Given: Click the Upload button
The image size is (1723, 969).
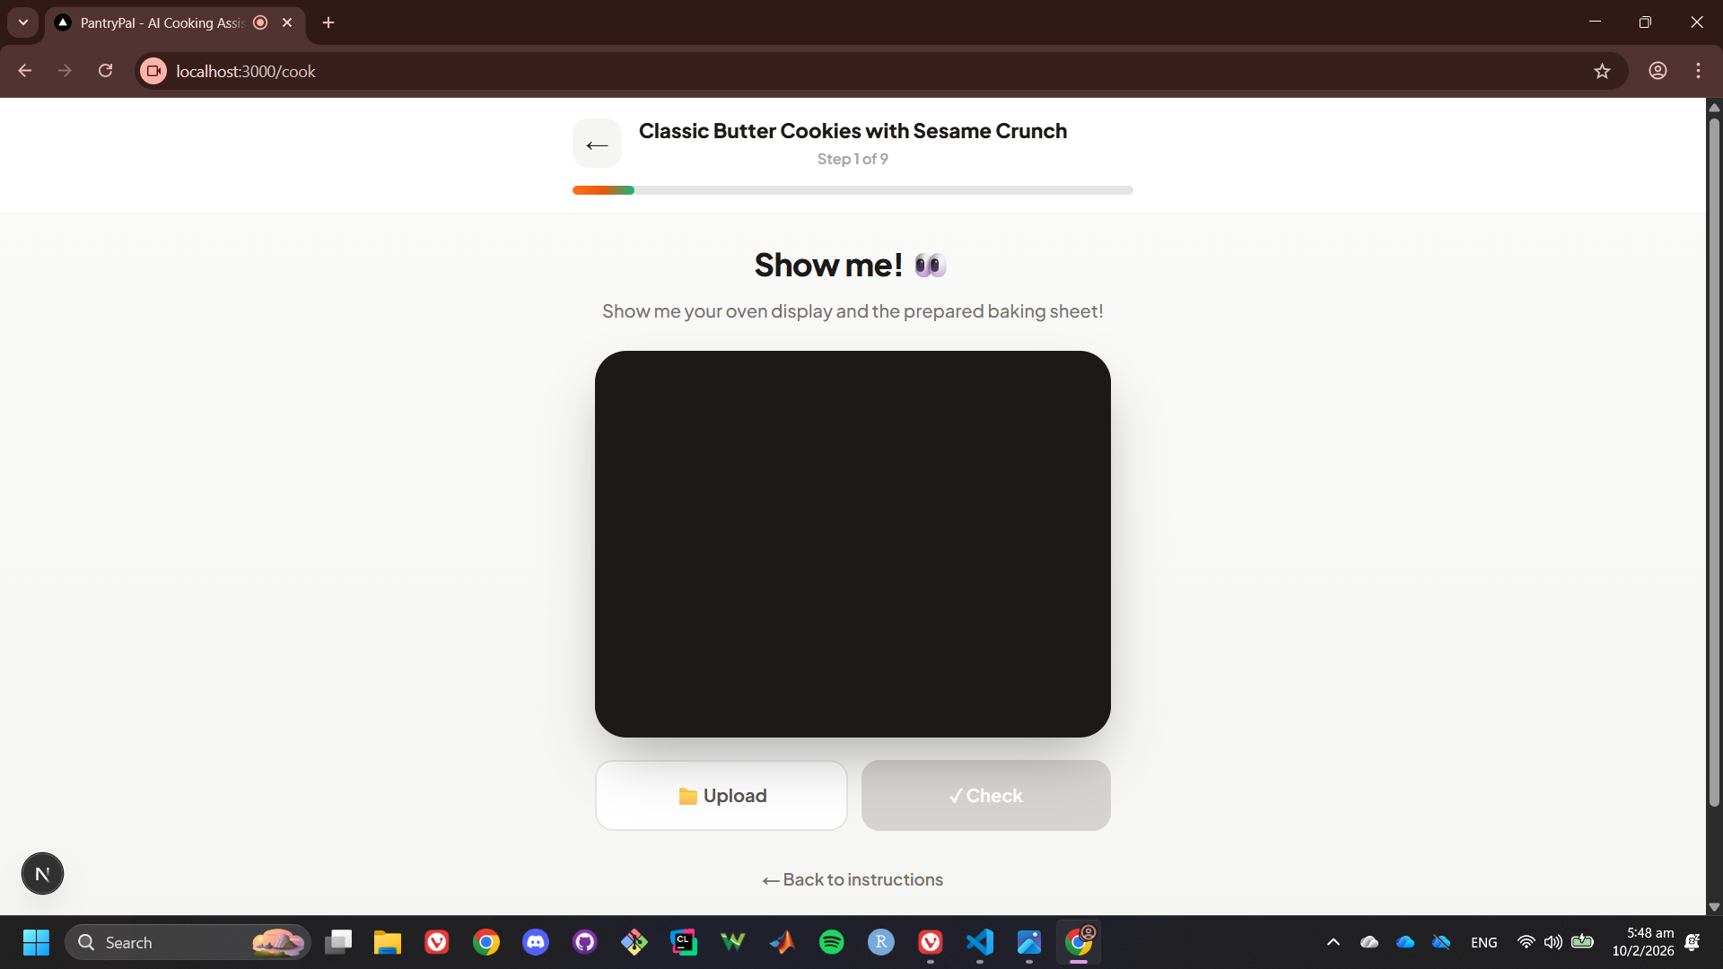Looking at the screenshot, I should [x=721, y=795].
